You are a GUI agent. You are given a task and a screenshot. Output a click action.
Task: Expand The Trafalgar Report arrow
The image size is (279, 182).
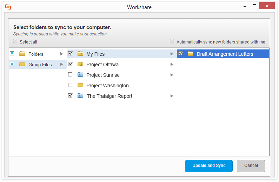[172, 96]
